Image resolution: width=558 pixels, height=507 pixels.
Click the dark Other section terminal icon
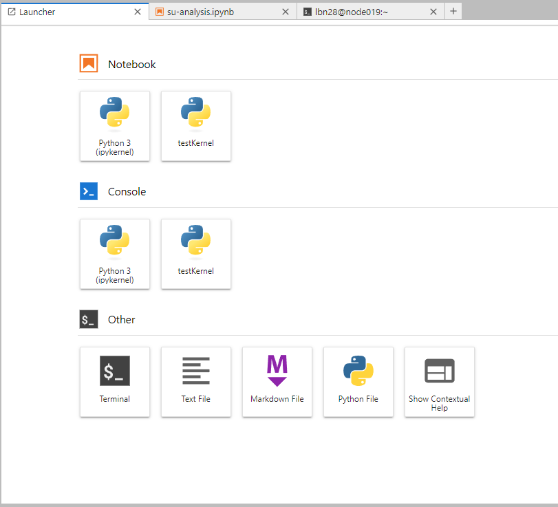(x=89, y=319)
